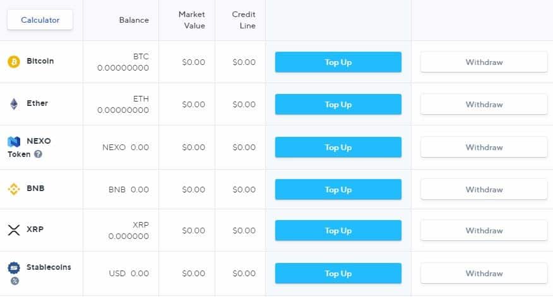Viewport: 553px width, 297px height.
Task: Open the Calculator
Action: (x=40, y=20)
